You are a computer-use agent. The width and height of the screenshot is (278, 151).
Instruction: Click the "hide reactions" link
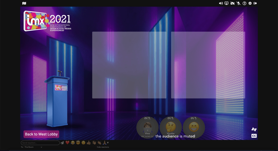(103, 147)
